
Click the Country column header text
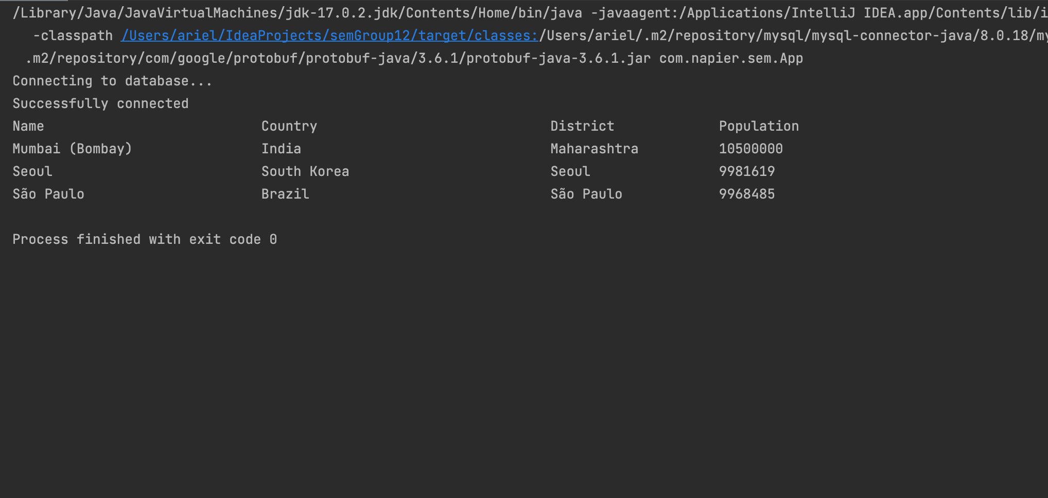(x=289, y=126)
